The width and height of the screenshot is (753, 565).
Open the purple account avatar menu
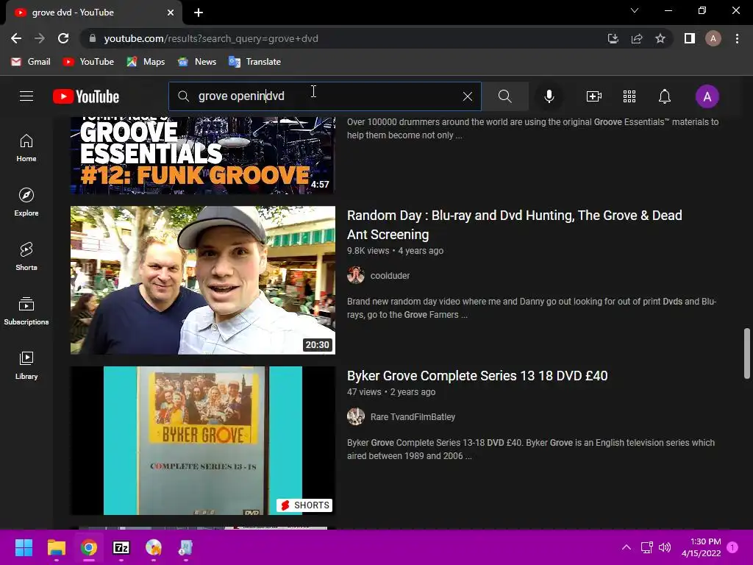pyautogui.click(x=707, y=96)
